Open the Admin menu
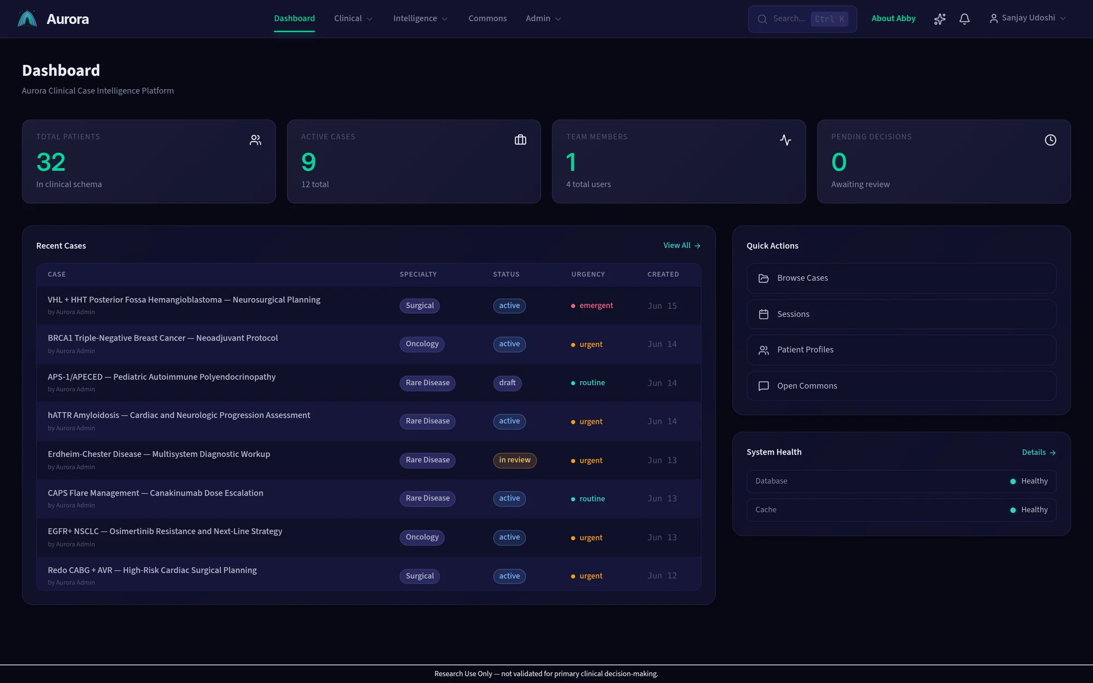Viewport: 1093px width, 683px height. tap(543, 19)
